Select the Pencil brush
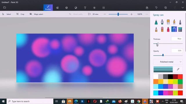This screenshot has width=186, height=104. pyautogui.click(x=156, y=29)
